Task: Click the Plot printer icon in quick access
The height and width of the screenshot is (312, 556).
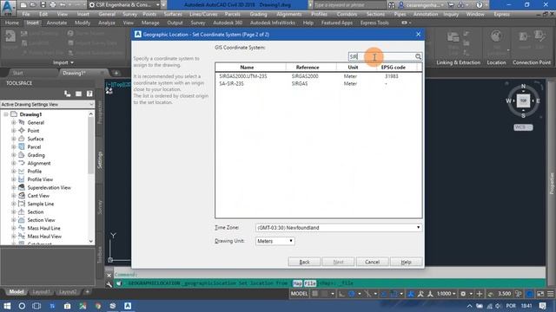Action: [x=53, y=5]
